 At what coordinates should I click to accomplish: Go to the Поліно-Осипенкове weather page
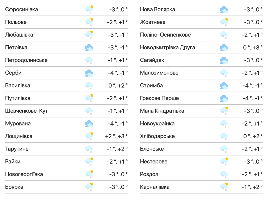165,35
